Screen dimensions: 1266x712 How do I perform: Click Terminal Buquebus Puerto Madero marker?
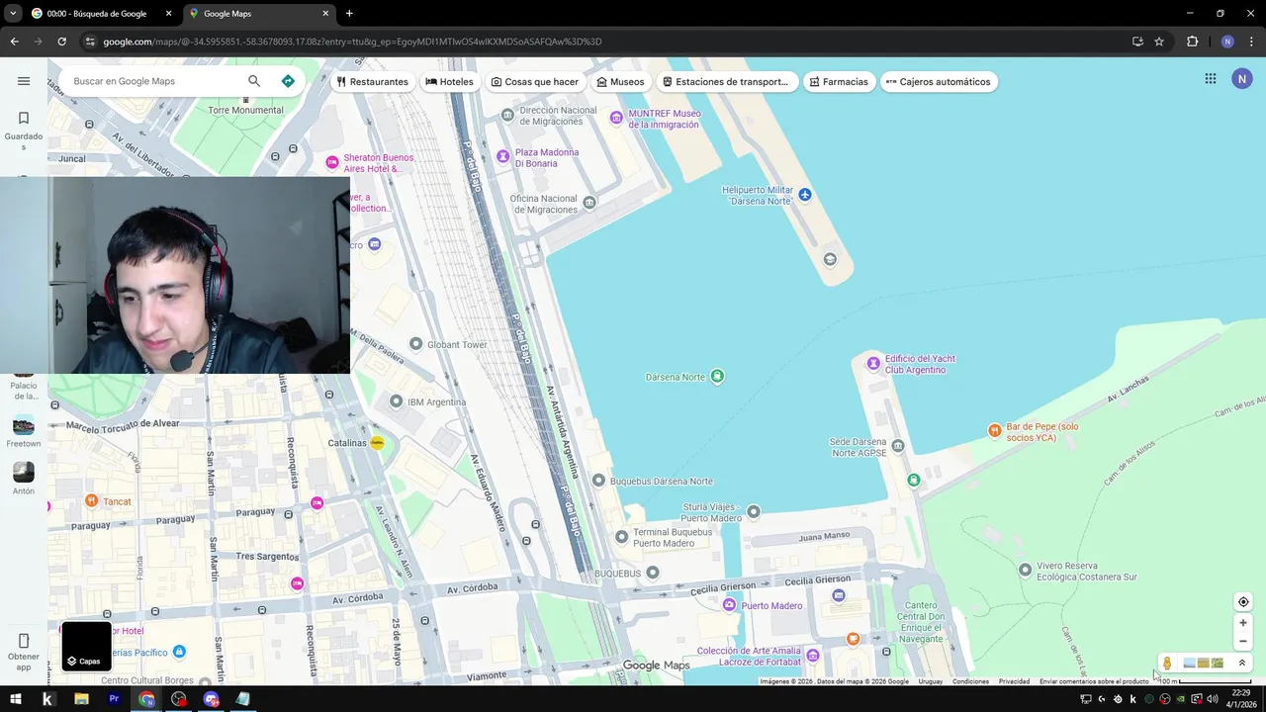tap(622, 536)
